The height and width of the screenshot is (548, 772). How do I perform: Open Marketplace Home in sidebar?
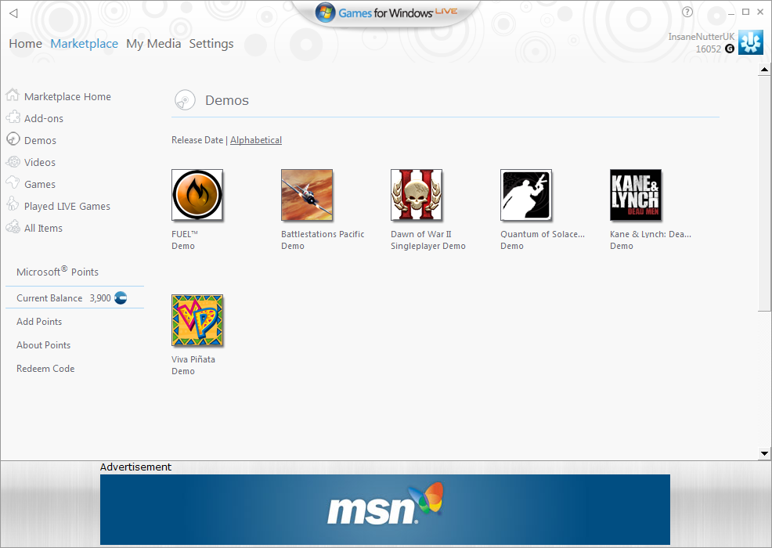[67, 96]
